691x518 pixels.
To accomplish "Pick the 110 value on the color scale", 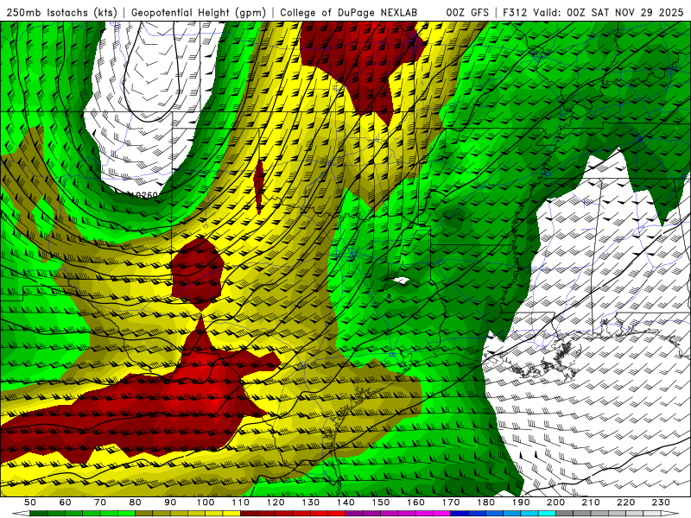I will click(x=241, y=502).
